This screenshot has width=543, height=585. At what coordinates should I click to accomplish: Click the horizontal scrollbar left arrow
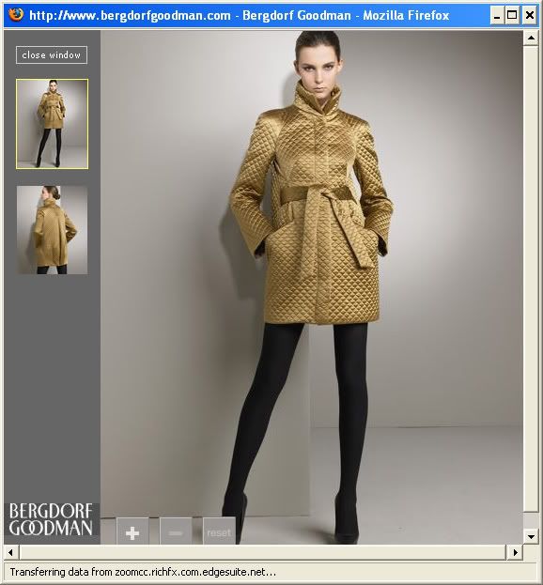pyautogui.click(x=11, y=552)
